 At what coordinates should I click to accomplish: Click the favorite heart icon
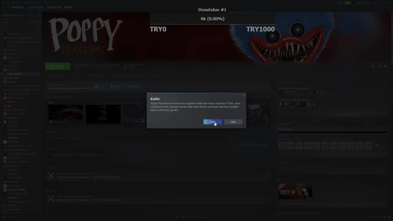coord(386,66)
